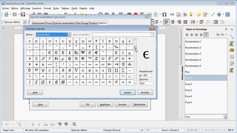The height and width of the screenshot is (133, 237).
Task: Toggle single-page view in status bar
Action: 188,130
